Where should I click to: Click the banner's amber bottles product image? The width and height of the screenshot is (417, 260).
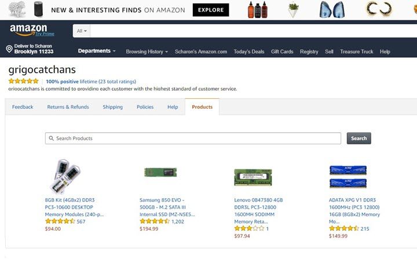pos(258,9)
